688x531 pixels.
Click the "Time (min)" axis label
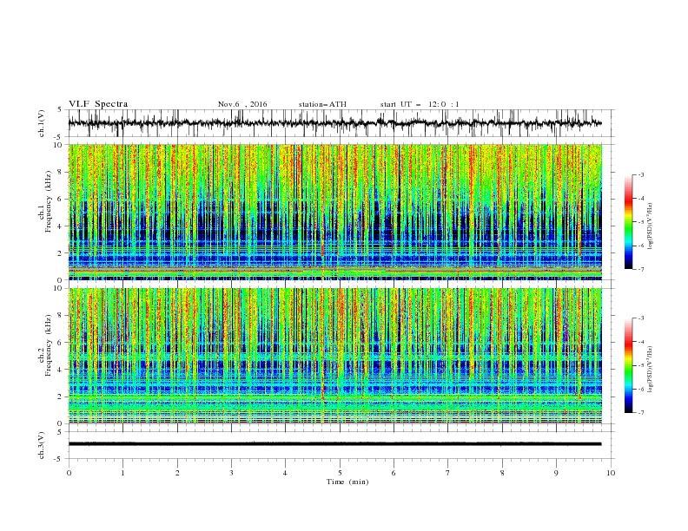coord(347,482)
